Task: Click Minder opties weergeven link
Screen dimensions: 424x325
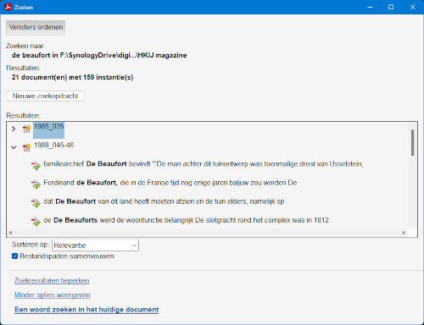Action: click(53, 295)
